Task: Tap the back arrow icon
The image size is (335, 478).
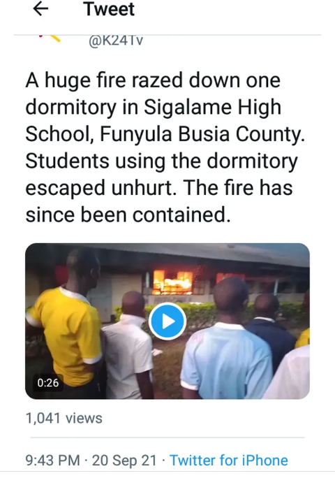Action: [x=40, y=9]
